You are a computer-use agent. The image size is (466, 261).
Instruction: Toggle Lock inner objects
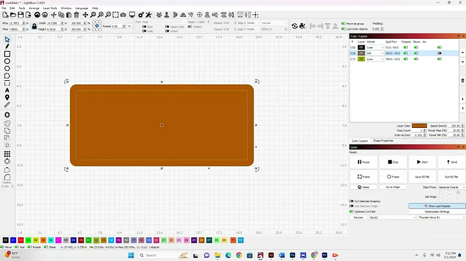click(x=343, y=29)
